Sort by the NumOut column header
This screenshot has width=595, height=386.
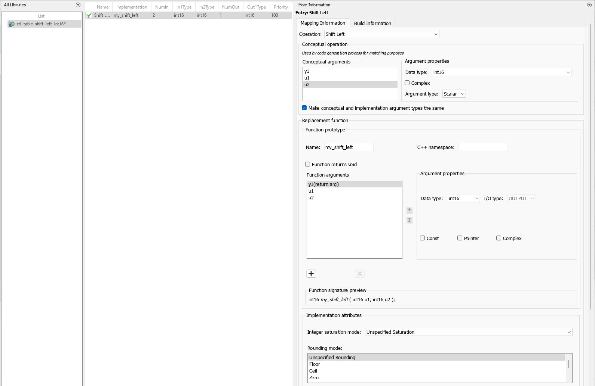click(231, 7)
